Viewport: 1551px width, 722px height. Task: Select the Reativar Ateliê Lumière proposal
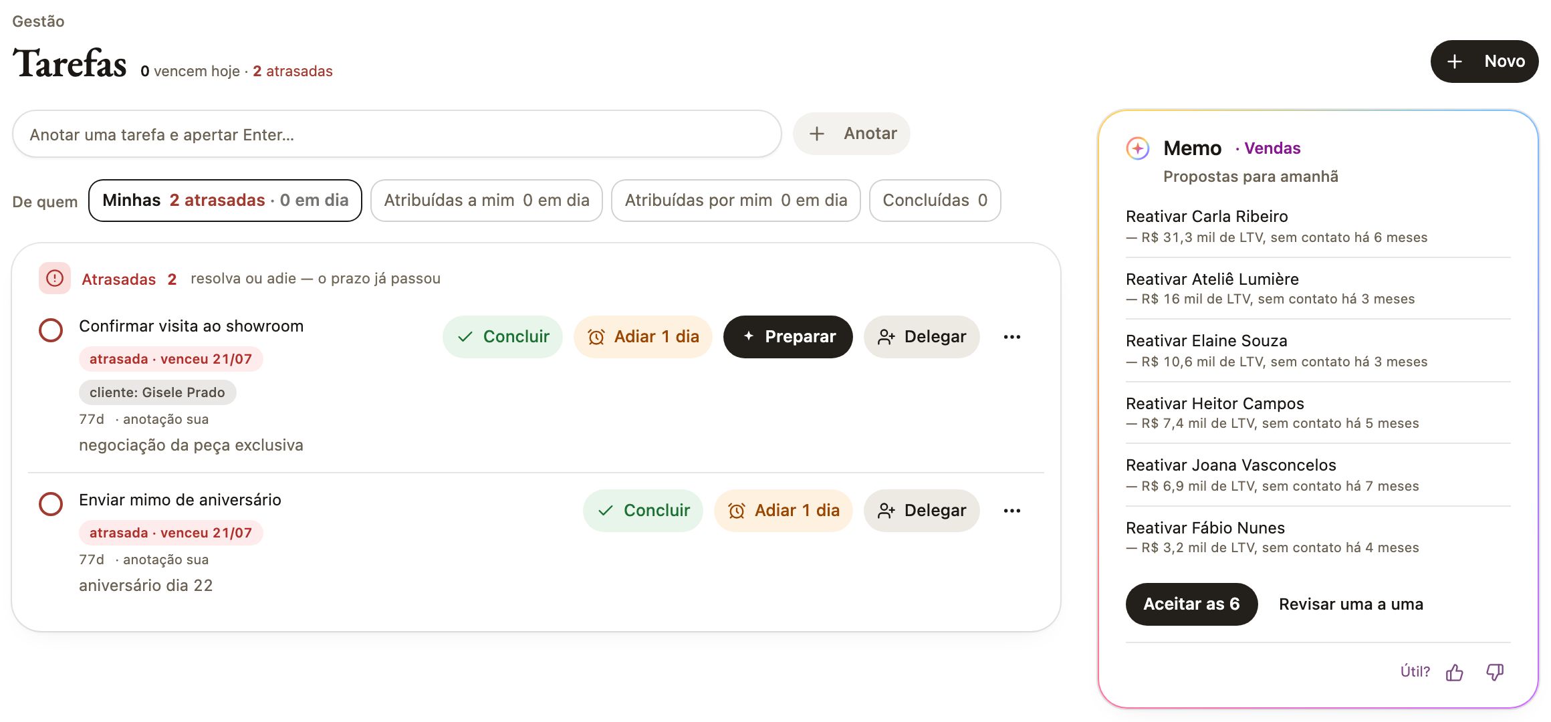click(x=1318, y=289)
